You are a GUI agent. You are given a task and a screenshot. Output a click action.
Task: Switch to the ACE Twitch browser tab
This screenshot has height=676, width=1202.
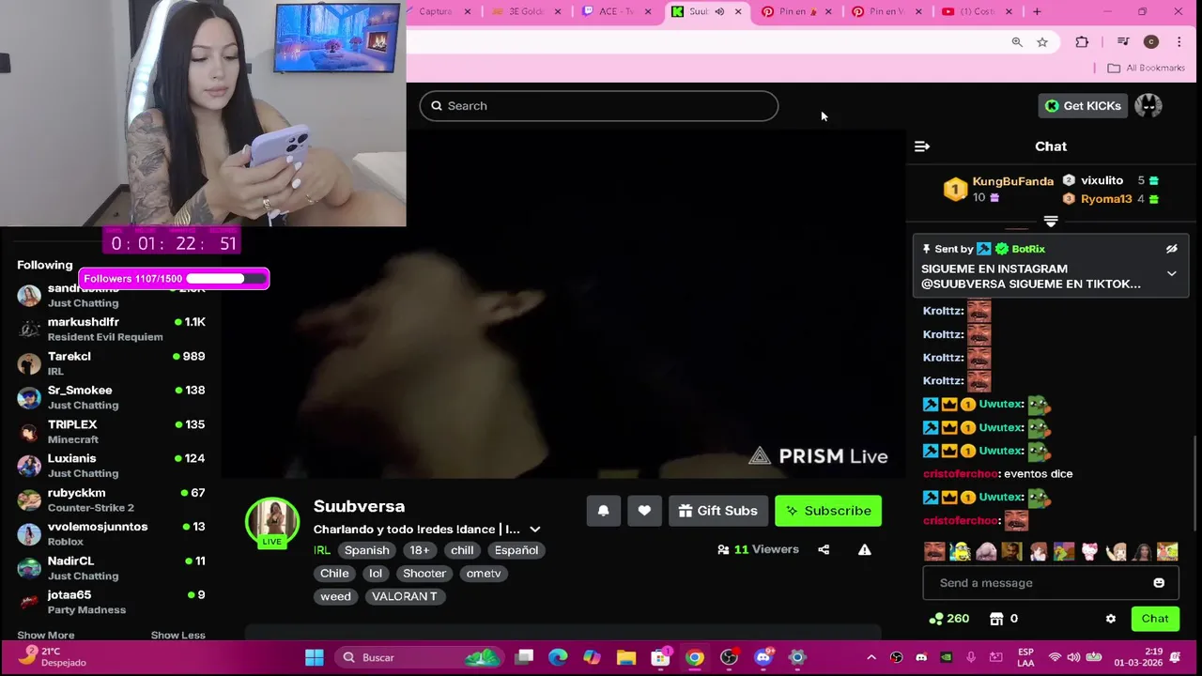(617, 11)
